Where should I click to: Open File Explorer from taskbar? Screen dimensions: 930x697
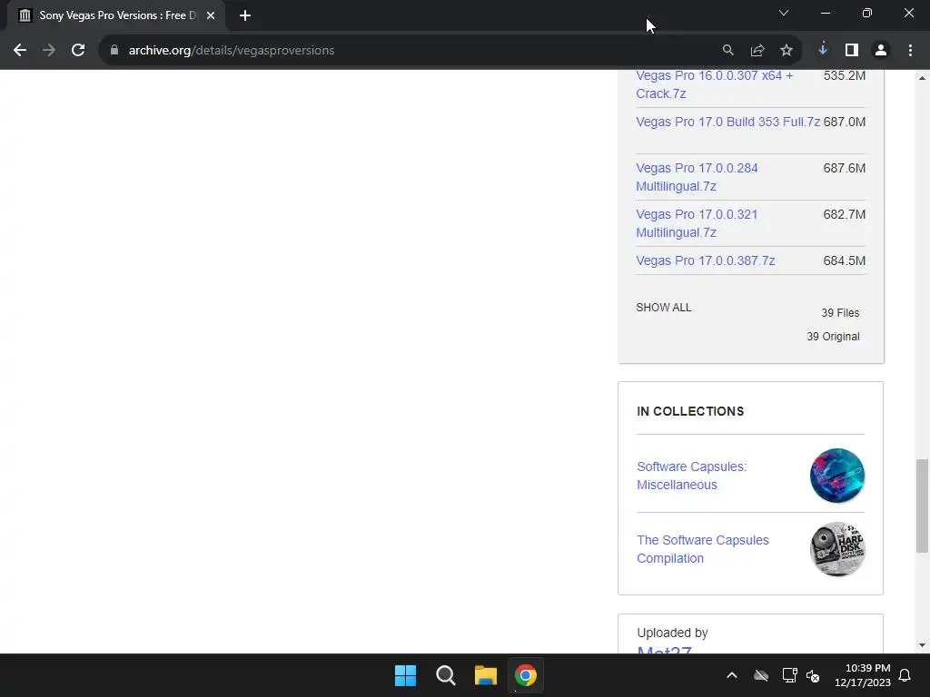[485, 675]
